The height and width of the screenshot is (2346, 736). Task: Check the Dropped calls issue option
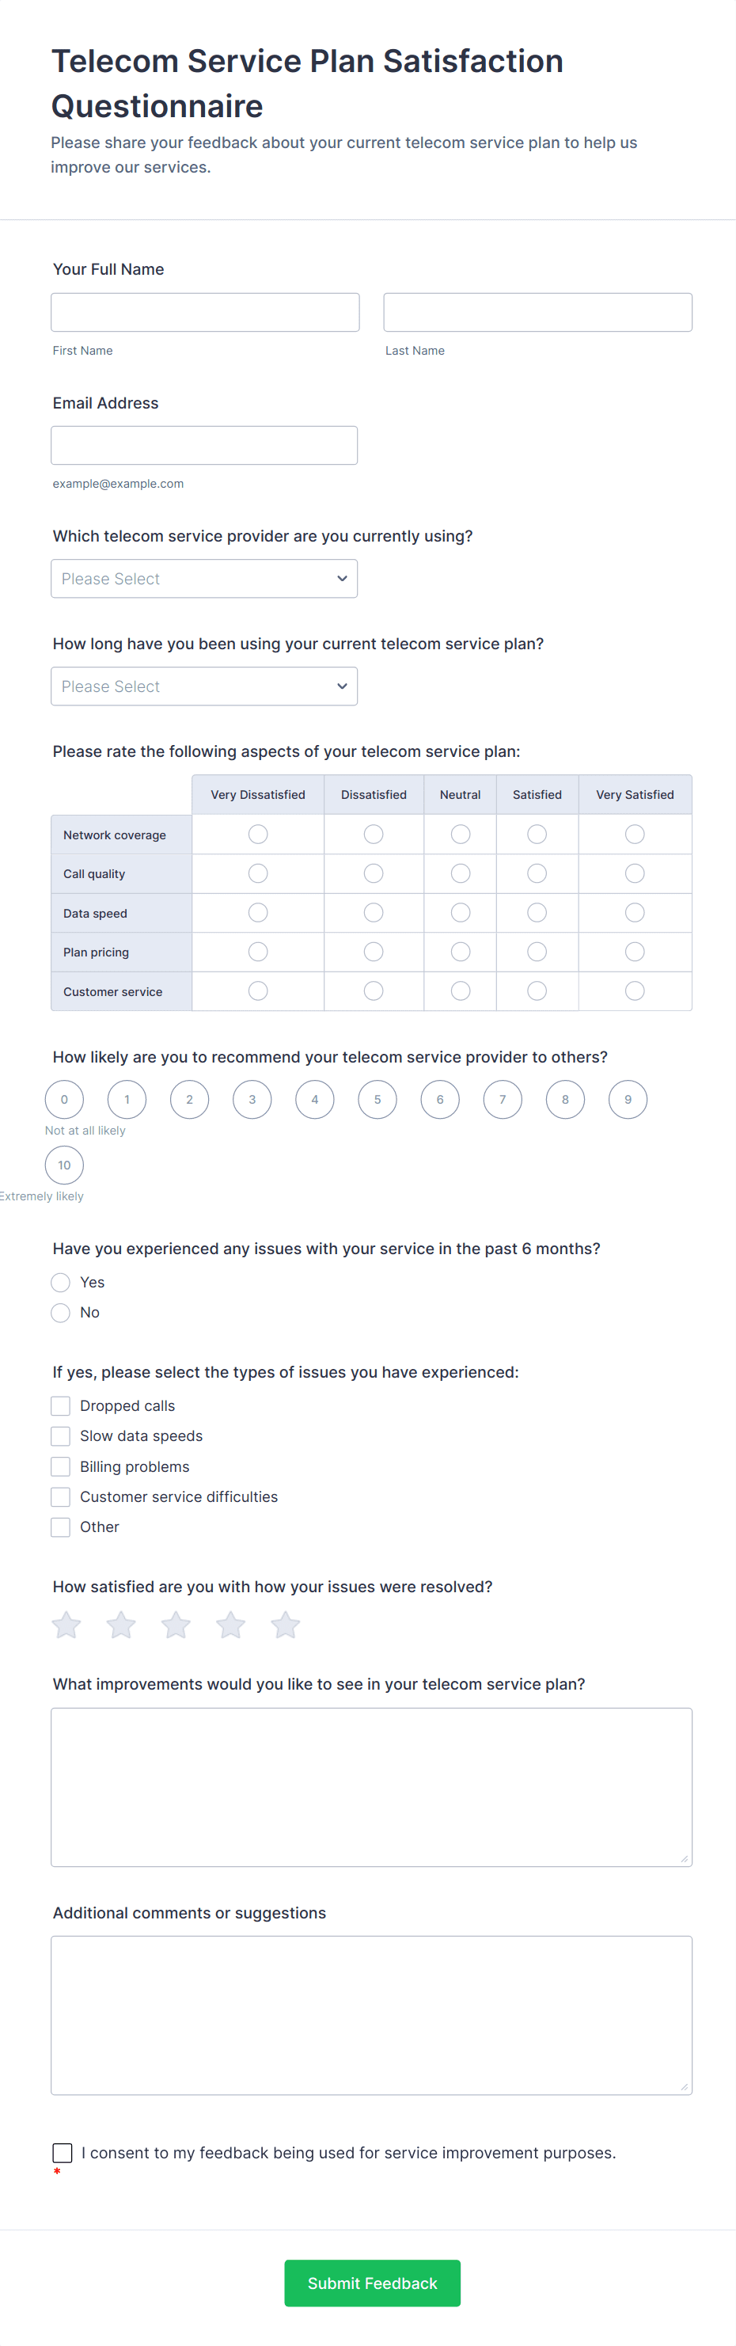pyautogui.click(x=60, y=1405)
